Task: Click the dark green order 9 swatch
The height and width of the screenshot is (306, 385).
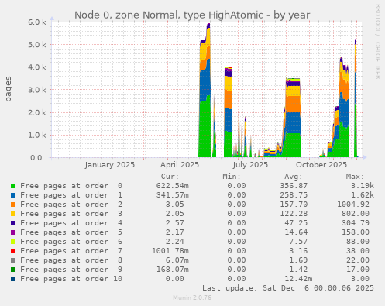Action: pyautogui.click(x=13, y=270)
